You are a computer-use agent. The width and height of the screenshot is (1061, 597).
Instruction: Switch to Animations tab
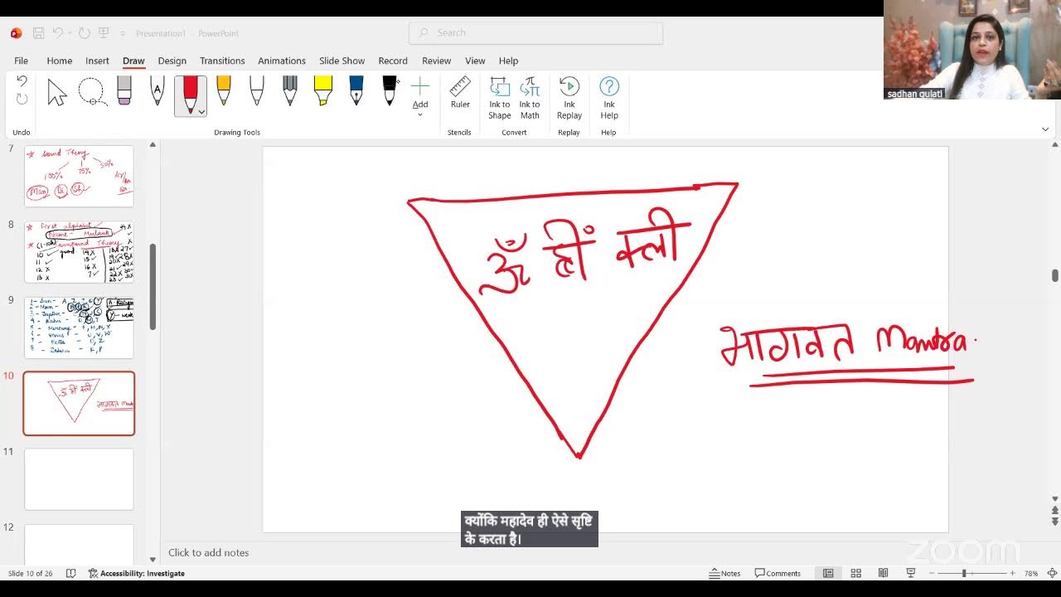click(x=282, y=61)
